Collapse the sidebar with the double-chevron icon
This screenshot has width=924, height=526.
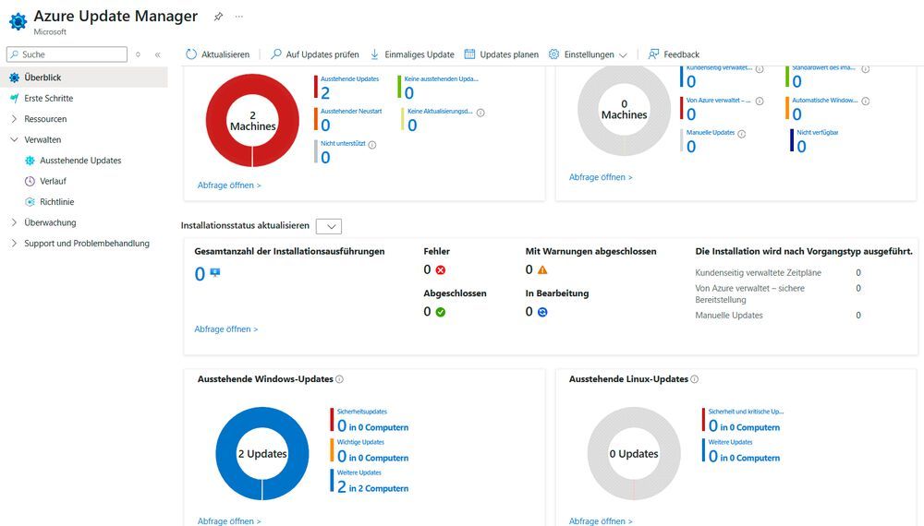click(158, 54)
